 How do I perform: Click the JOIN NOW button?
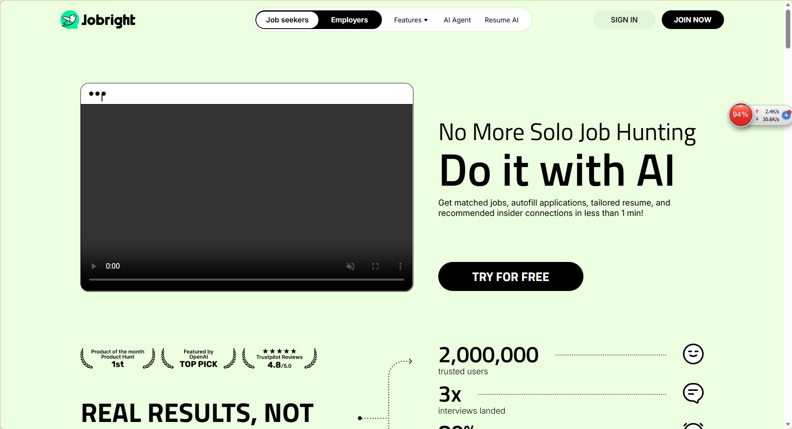click(x=692, y=20)
